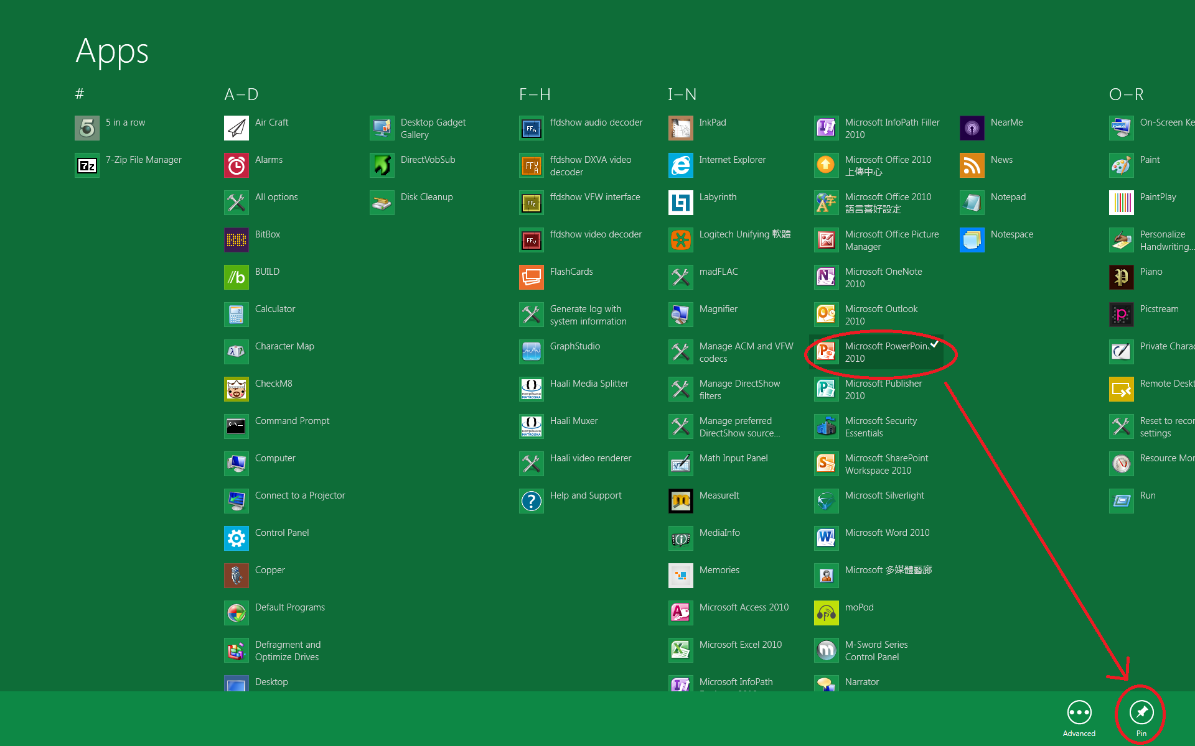Launch the Calculator icon
This screenshot has height=746, width=1195.
tap(237, 315)
